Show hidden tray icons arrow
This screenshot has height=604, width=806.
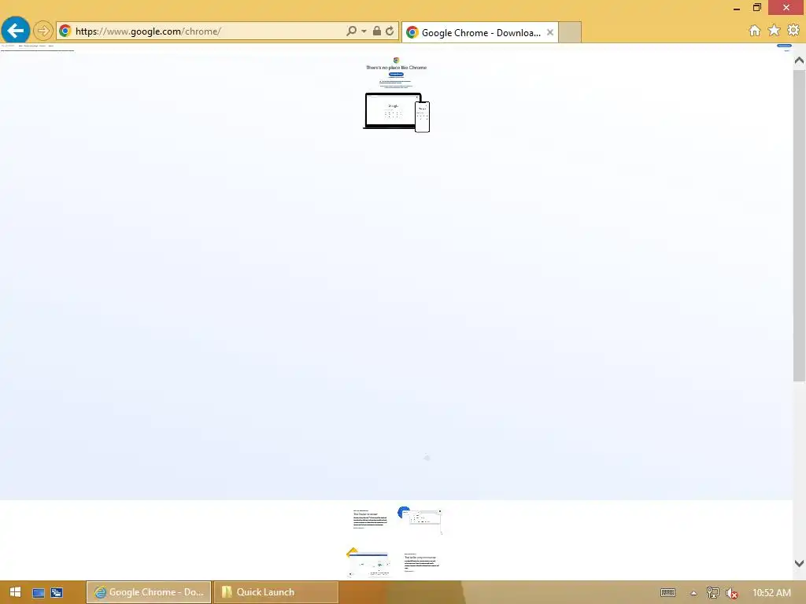(693, 593)
